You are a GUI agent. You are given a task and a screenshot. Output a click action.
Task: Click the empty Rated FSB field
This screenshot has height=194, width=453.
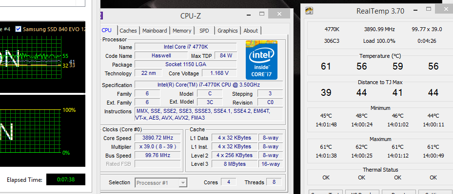[158, 164]
